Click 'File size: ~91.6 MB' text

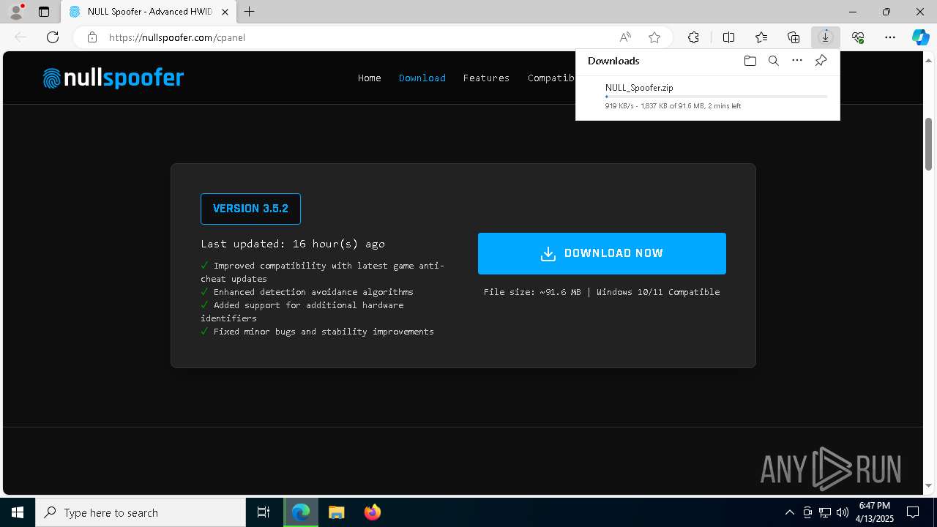coord(532,292)
